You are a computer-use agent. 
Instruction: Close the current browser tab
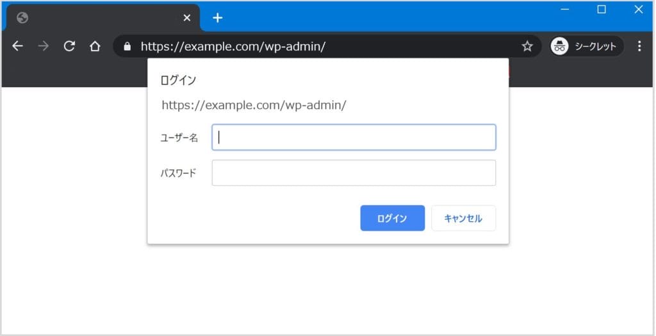[x=187, y=17]
